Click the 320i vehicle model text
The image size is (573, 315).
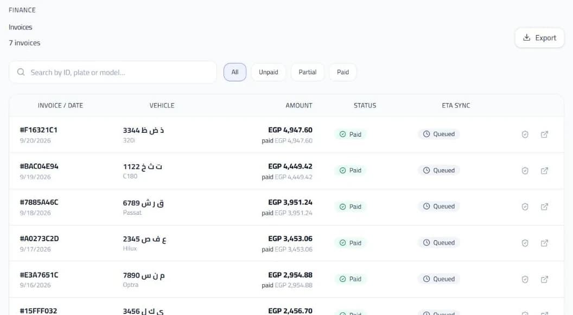tap(129, 140)
